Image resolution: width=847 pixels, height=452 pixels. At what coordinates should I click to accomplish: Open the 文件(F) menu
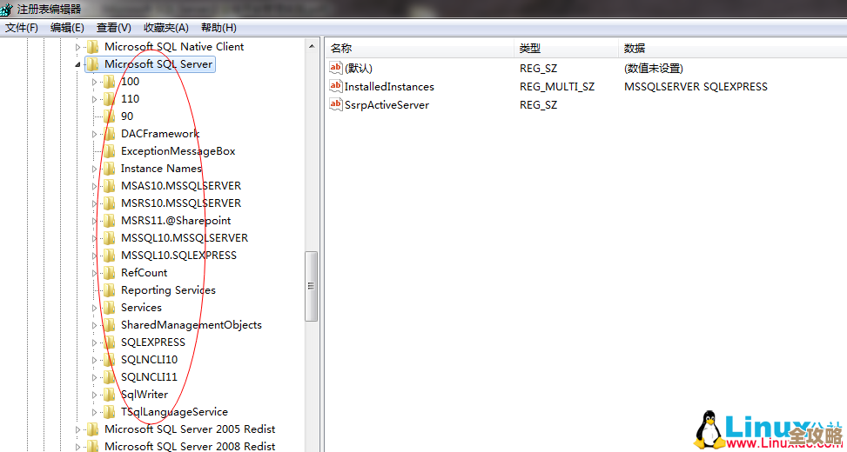(22, 28)
